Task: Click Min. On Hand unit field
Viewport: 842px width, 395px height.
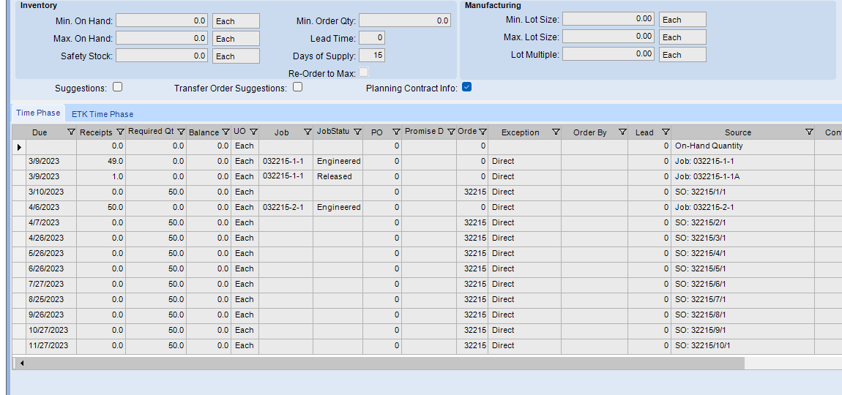Action: tap(236, 21)
